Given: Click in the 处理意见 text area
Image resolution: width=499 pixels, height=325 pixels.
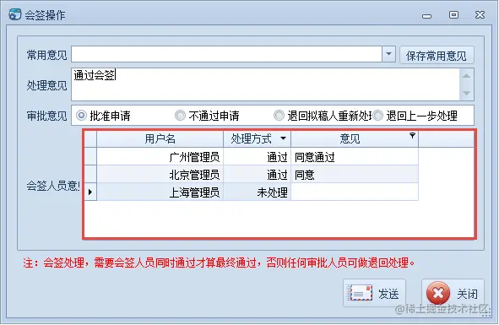Looking at the screenshot, I should [x=265, y=84].
